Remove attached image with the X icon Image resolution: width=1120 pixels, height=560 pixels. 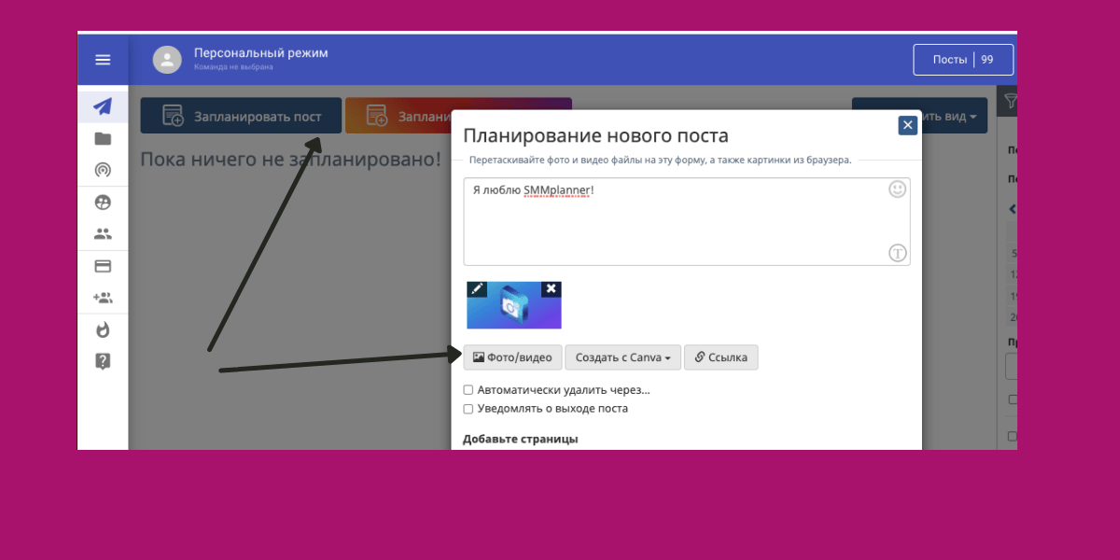(x=552, y=289)
